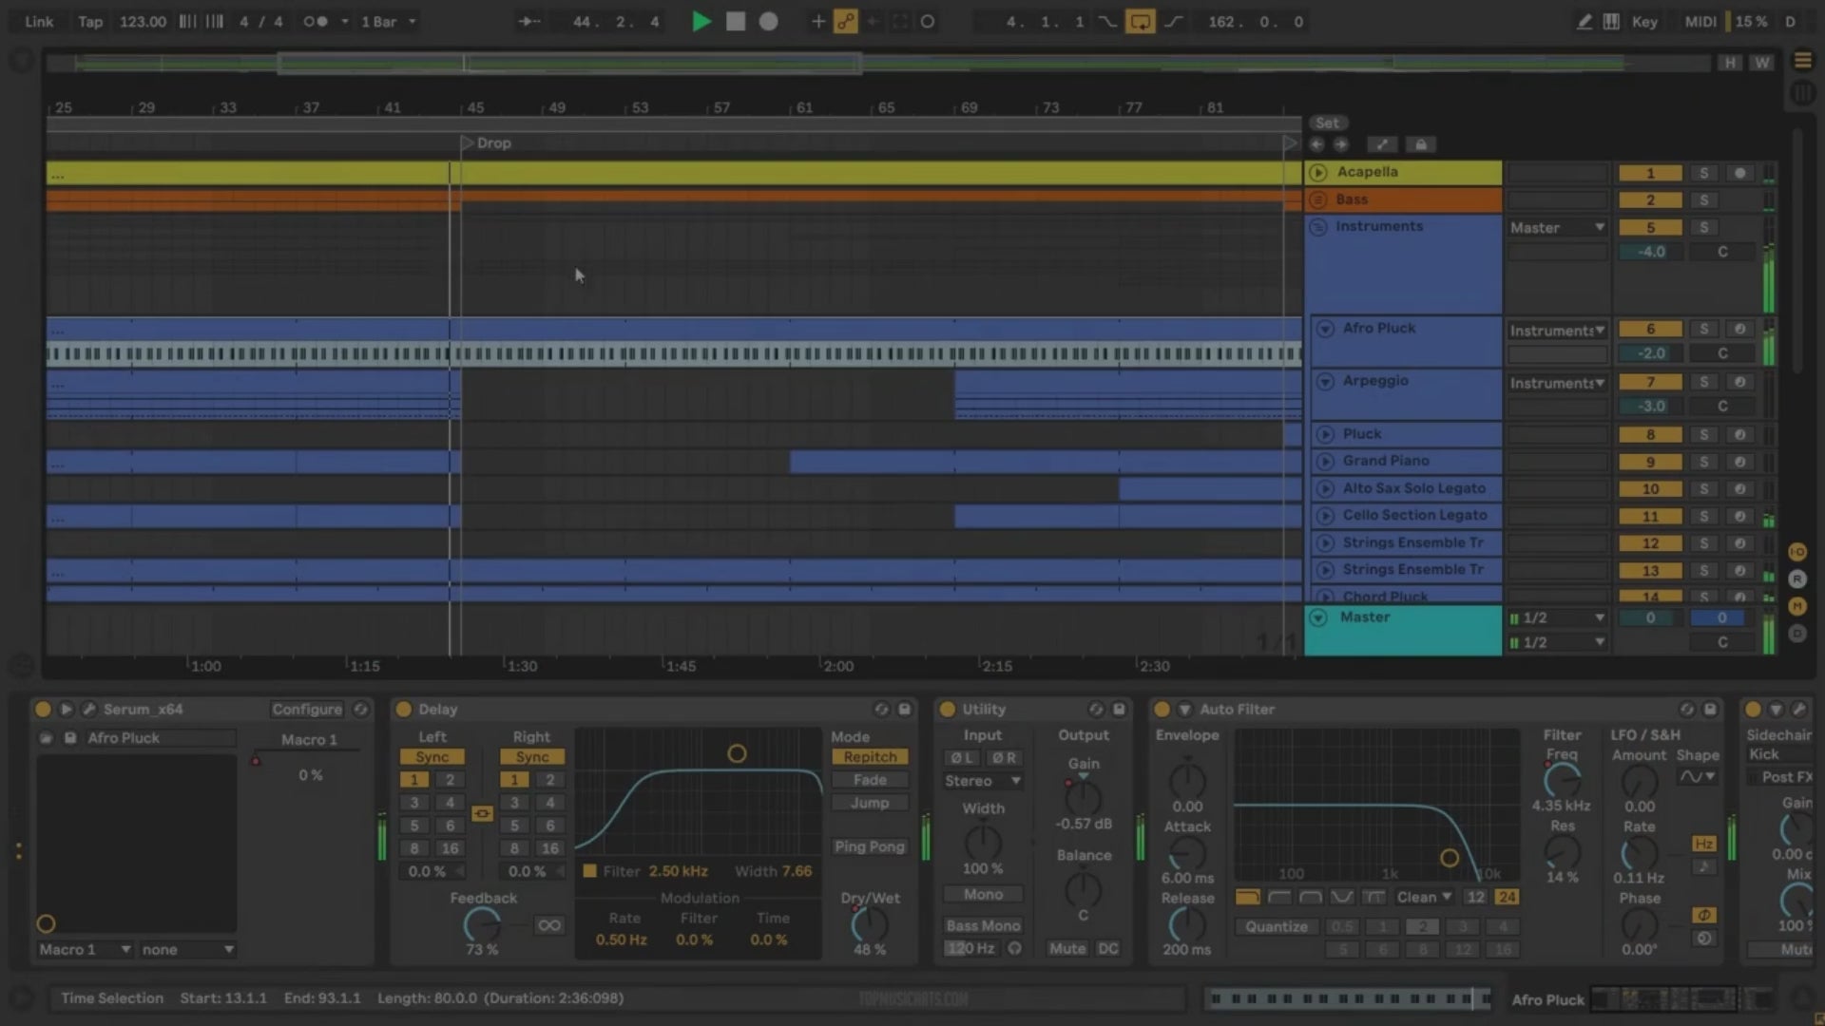The height and width of the screenshot is (1026, 1825).
Task: Activate Draw Mode pencil icon
Action: coord(1584,21)
